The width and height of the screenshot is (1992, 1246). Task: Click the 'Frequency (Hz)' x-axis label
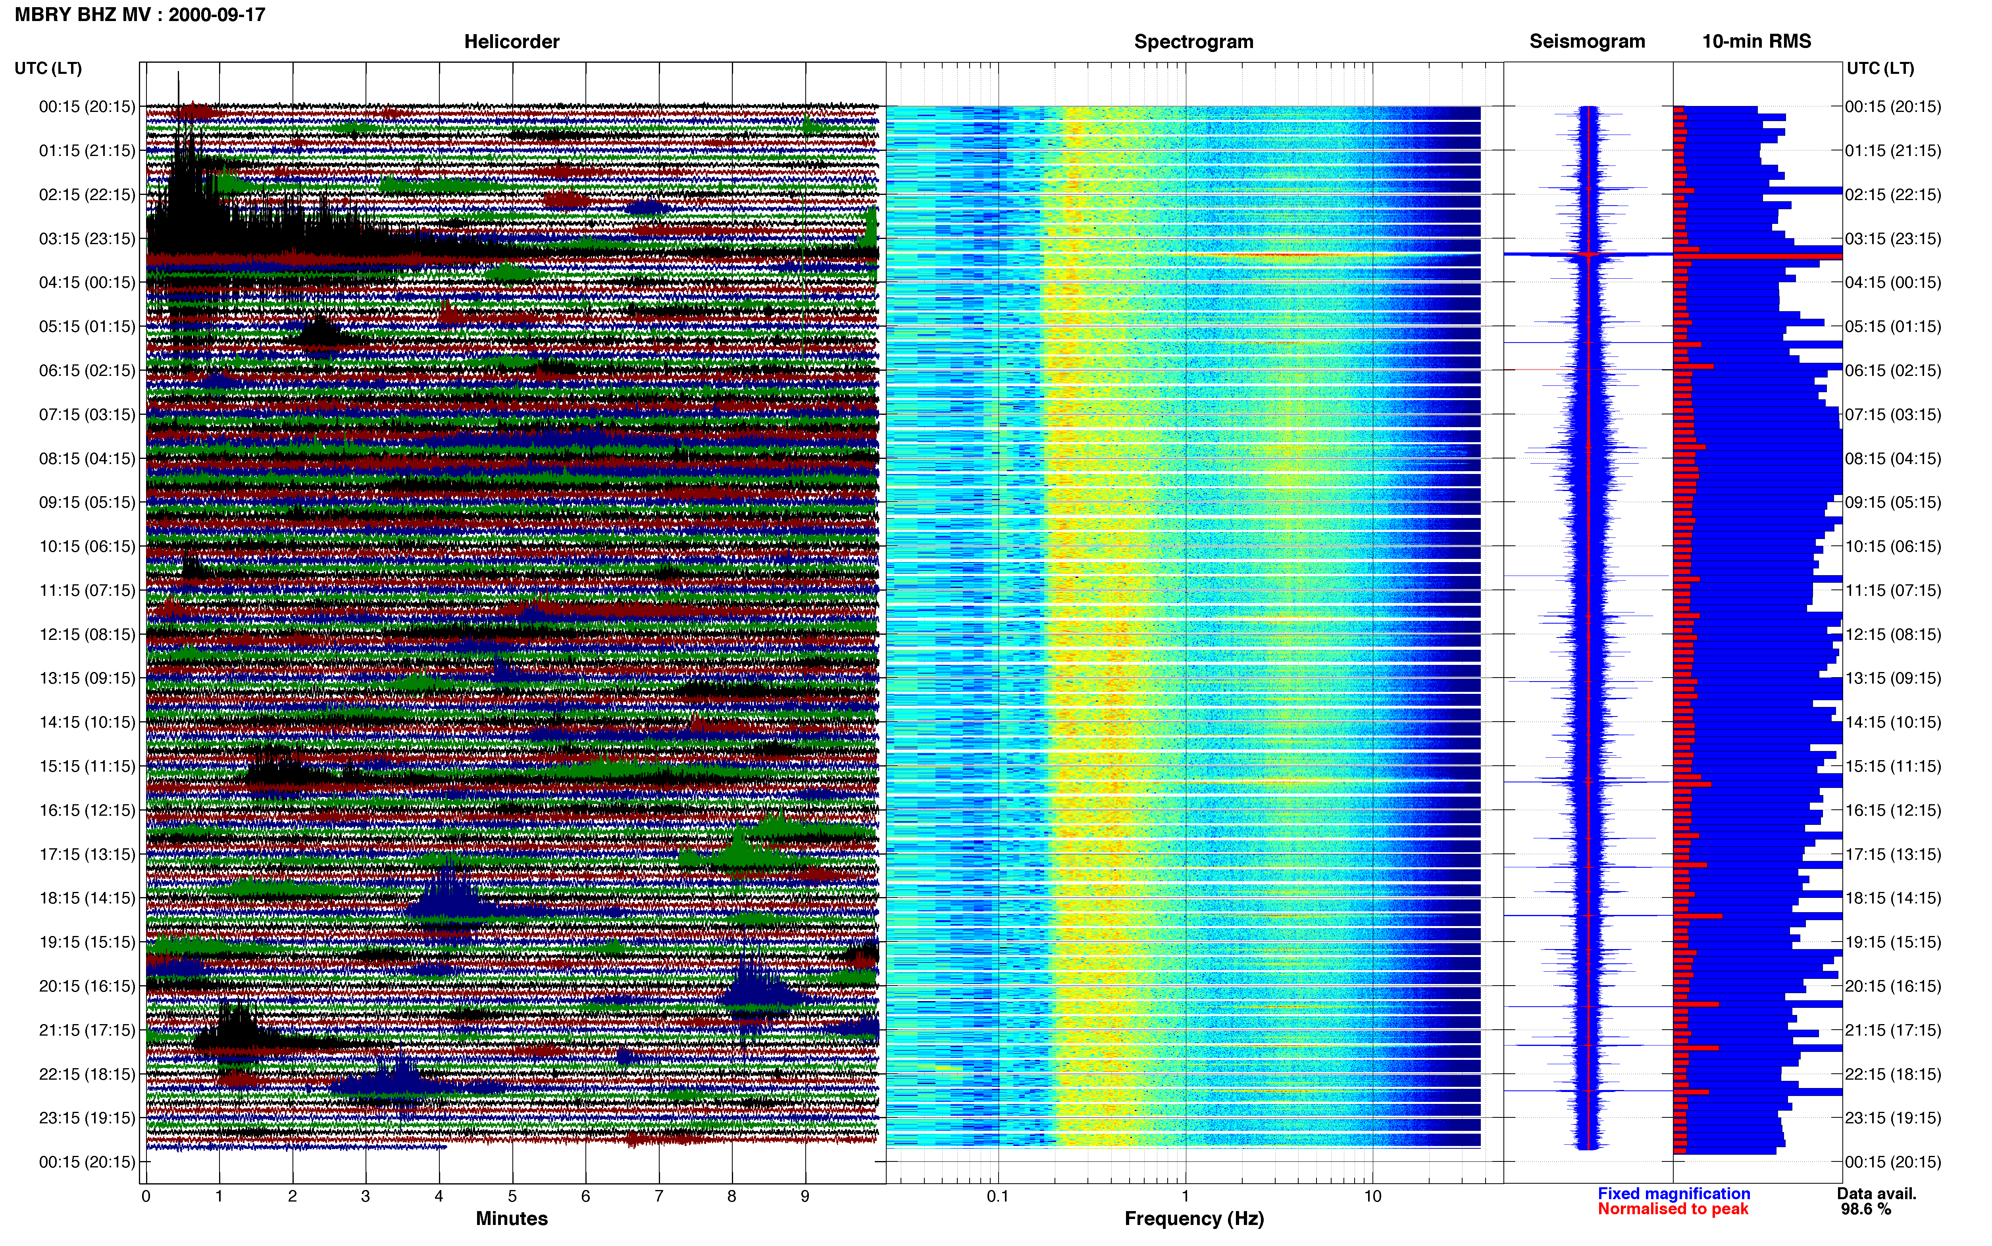(x=1194, y=1218)
